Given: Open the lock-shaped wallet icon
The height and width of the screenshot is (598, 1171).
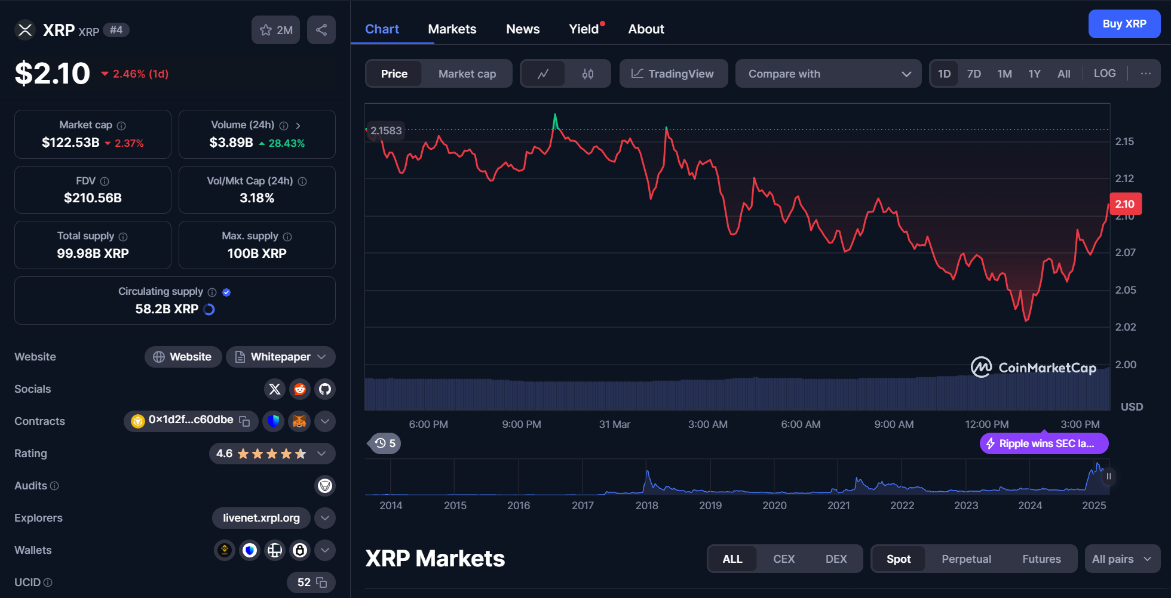Looking at the screenshot, I should (300, 550).
